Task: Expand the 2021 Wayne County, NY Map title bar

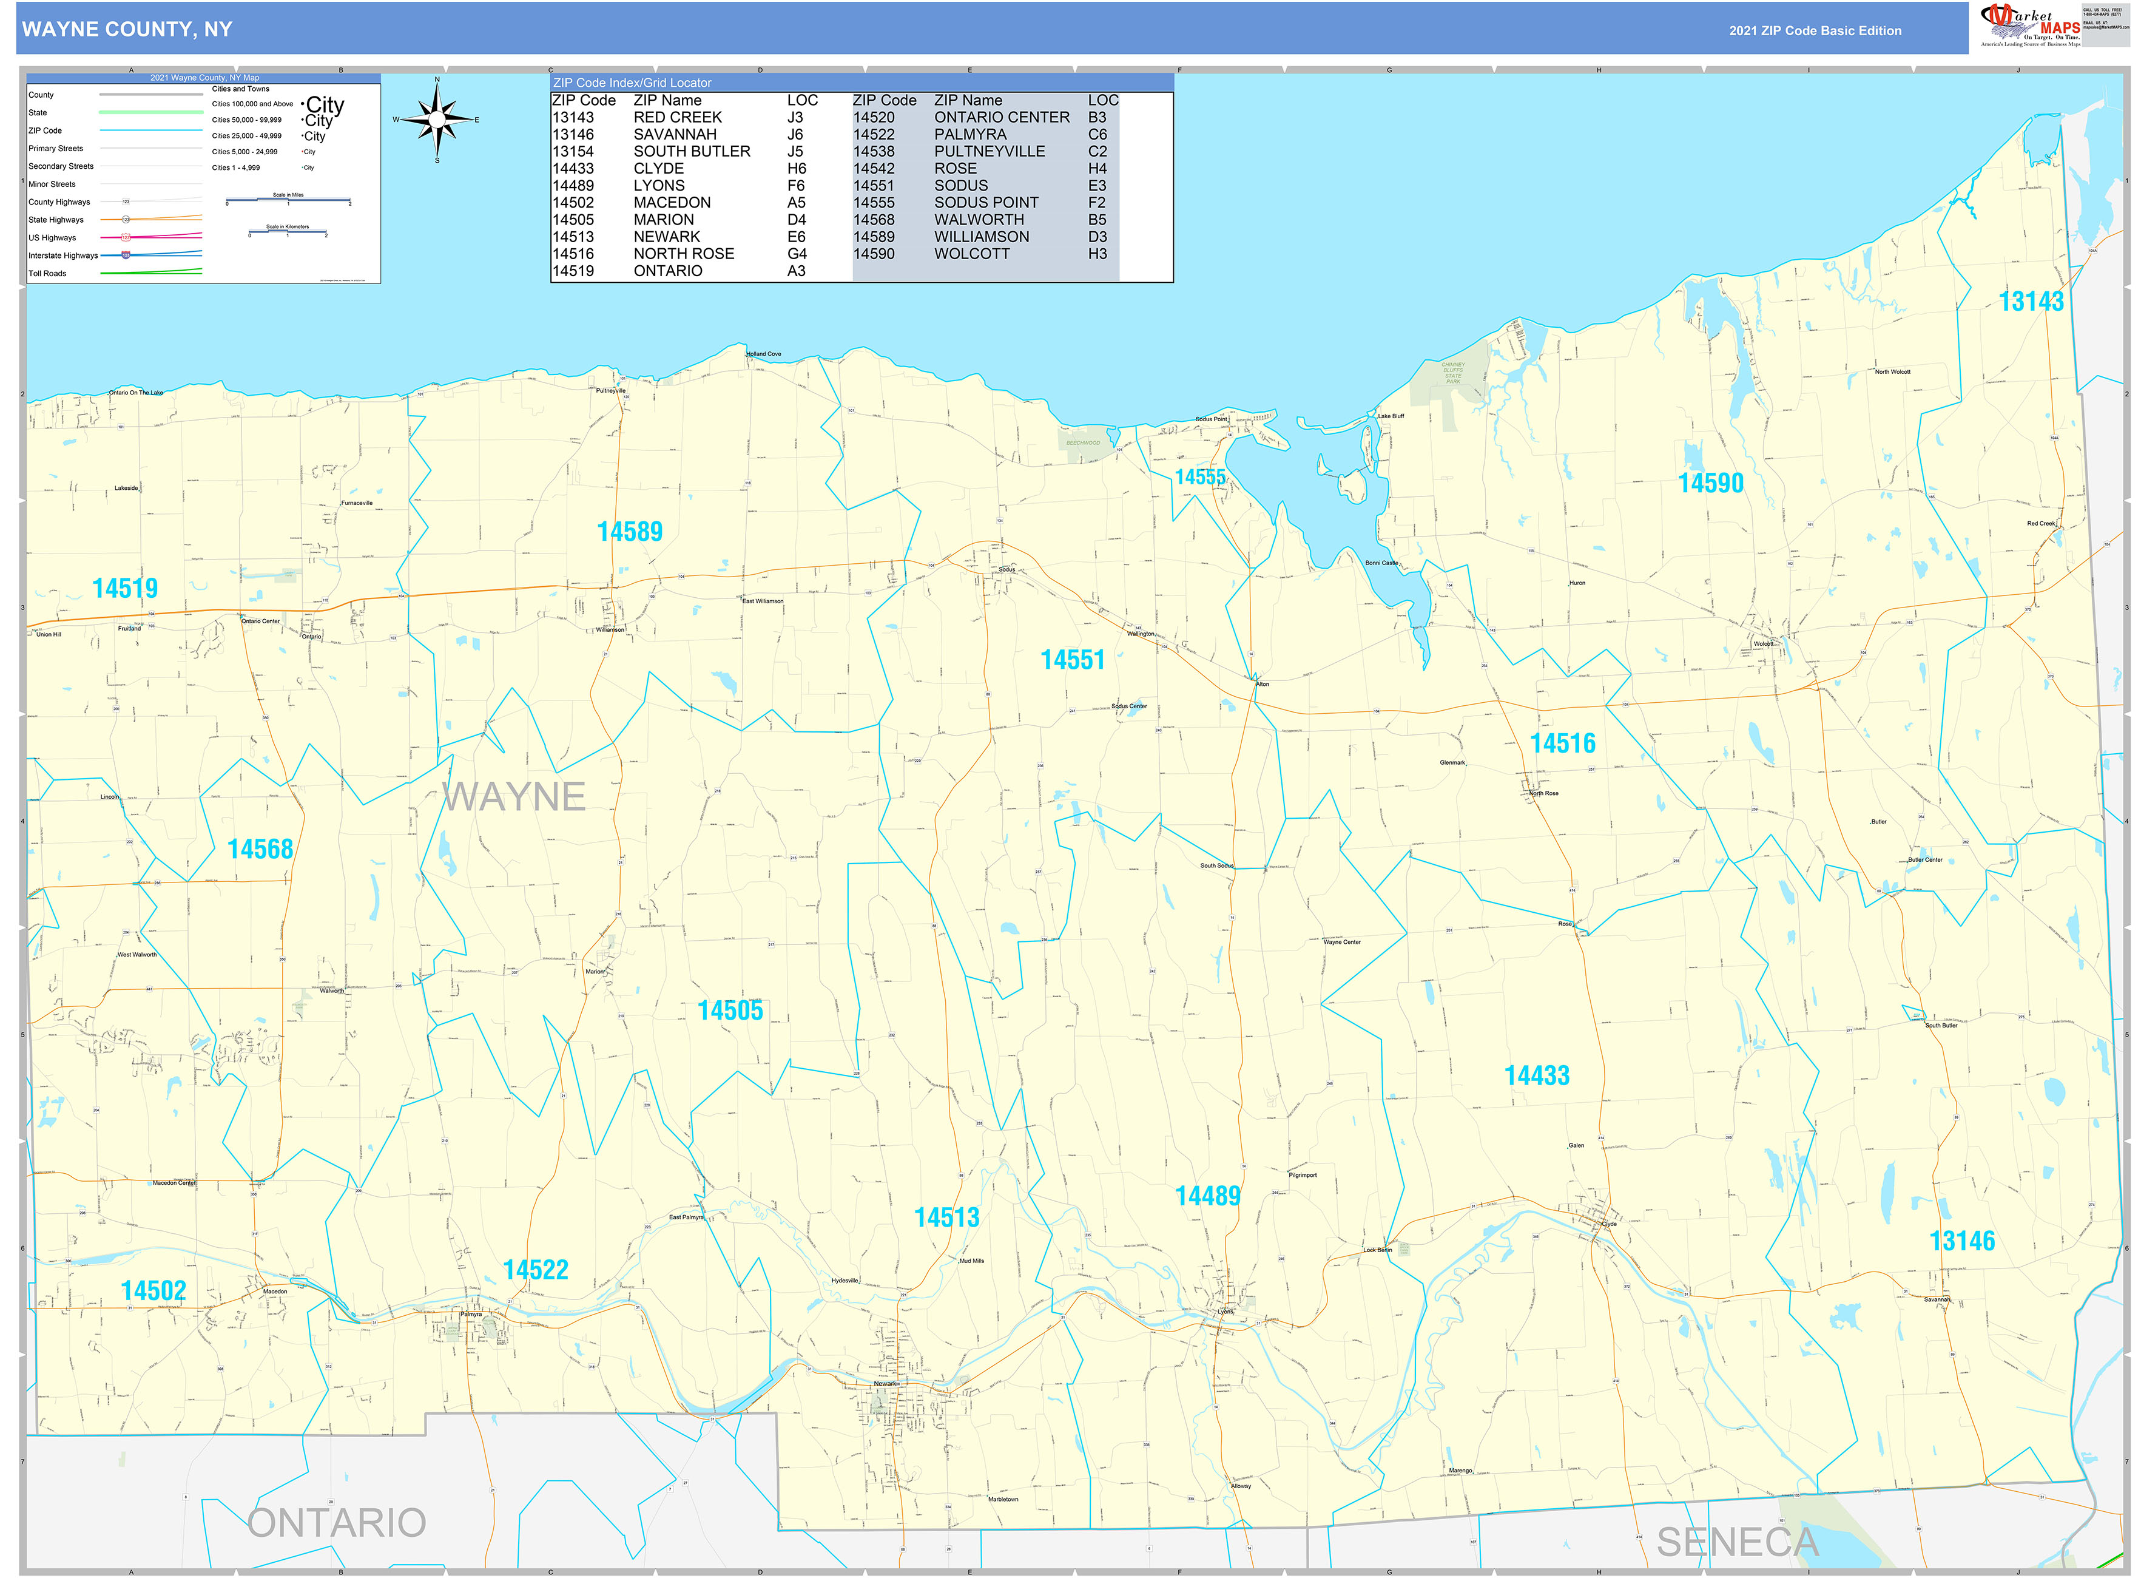Action: click(x=206, y=78)
